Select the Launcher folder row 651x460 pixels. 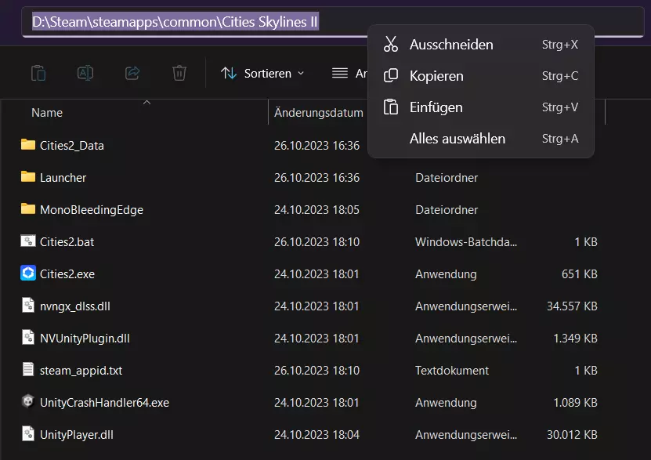click(63, 178)
